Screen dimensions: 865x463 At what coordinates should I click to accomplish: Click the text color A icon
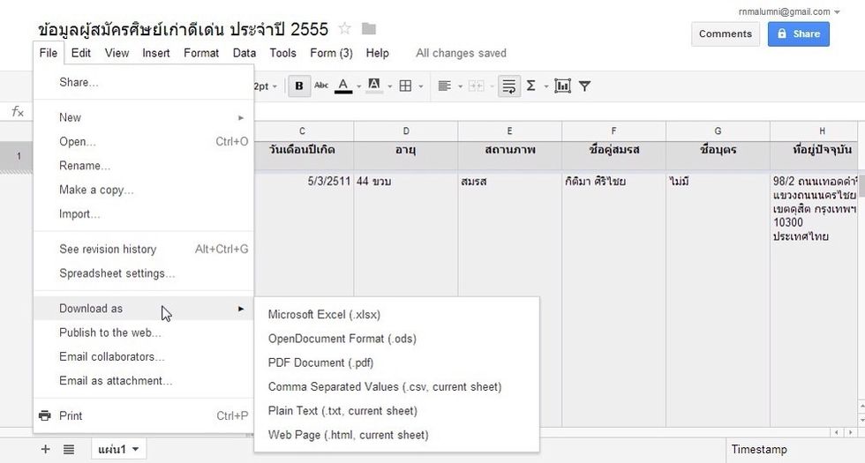[343, 86]
